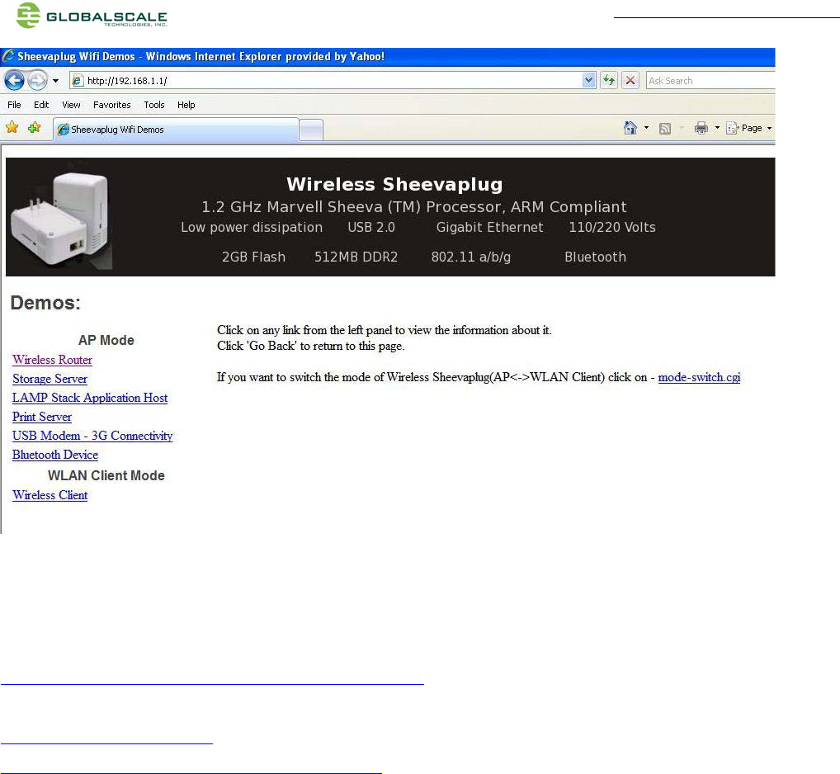The image size is (840, 774).
Task: Open the recent pages dropdown arrow
Action: (x=56, y=81)
